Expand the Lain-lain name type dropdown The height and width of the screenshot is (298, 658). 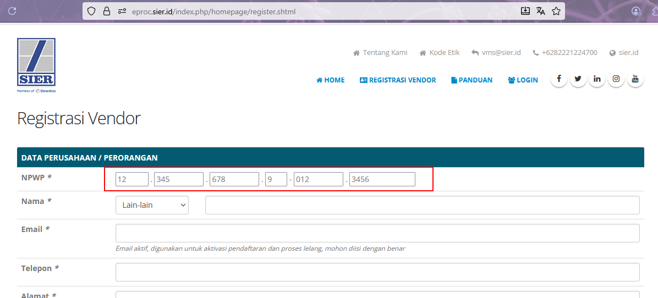coord(152,205)
